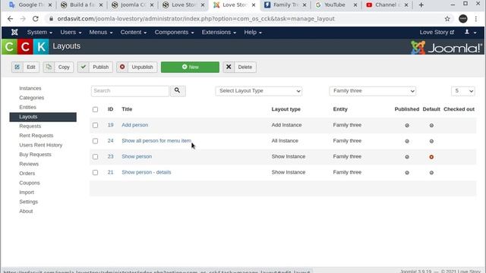The width and height of the screenshot is (486, 273).
Task: Close the YouTube tab
Action: click(x=355, y=5)
